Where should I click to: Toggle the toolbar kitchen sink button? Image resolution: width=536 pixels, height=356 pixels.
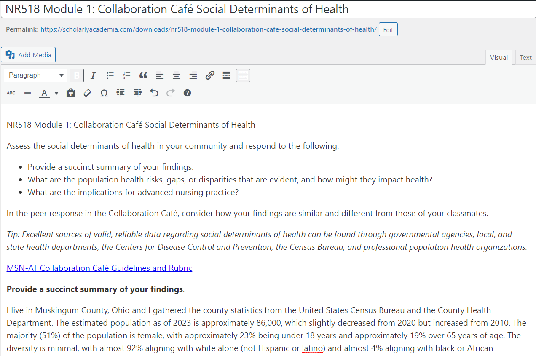(243, 75)
